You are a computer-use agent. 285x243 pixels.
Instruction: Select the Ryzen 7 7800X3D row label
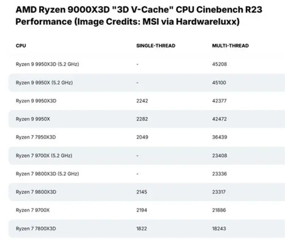click(x=36, y=228)
